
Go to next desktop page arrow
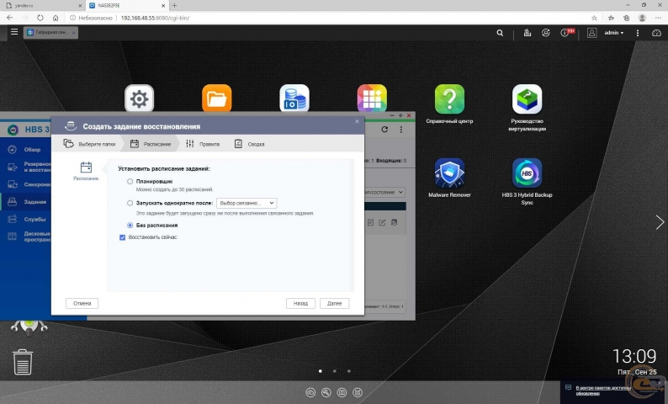(660, 222)
